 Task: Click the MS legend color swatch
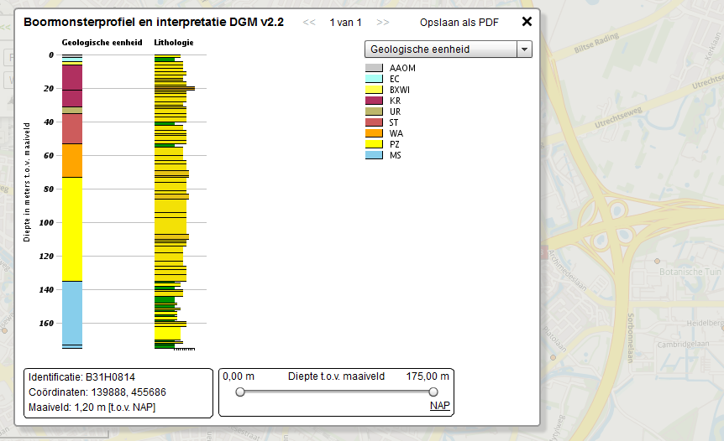tap(374, 155)
